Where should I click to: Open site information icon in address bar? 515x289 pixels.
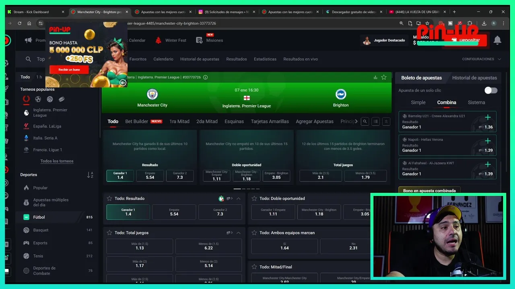point(41,23)
